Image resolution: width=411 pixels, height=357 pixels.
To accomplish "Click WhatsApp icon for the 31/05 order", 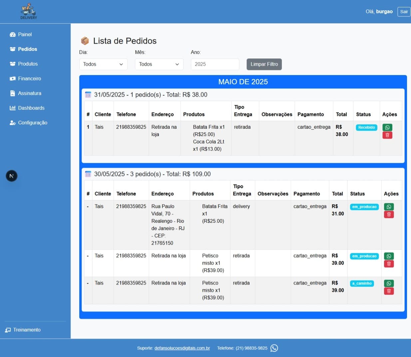I will point(387,127).
